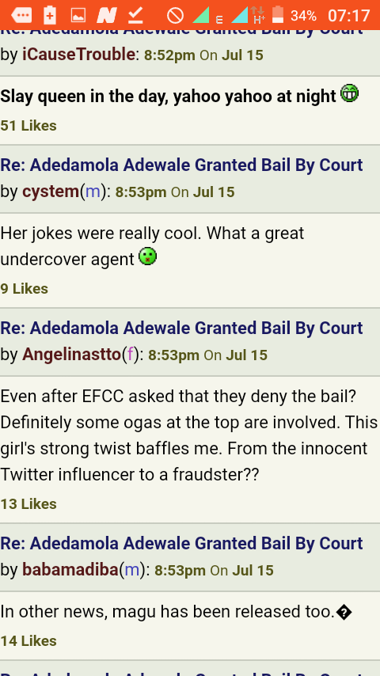This screenshot has height=676, width=380.
Task: Tap the battery saver plus icon
Action: tap(50, 15)
